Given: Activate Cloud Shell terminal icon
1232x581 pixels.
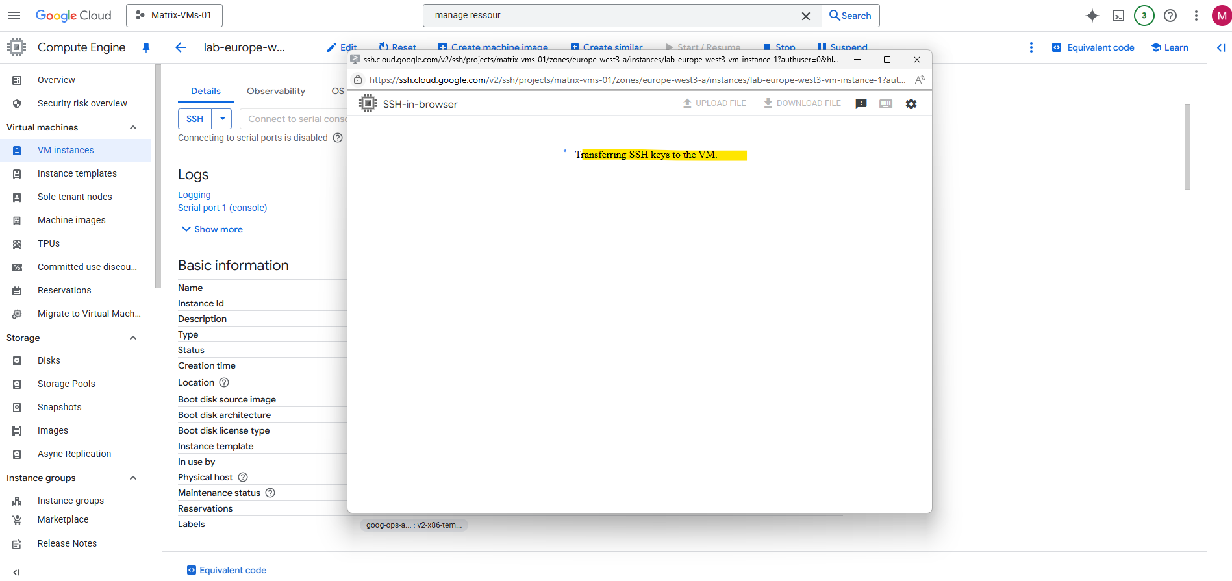Looking at the screenshot, I should click(x=1118, y=16).
